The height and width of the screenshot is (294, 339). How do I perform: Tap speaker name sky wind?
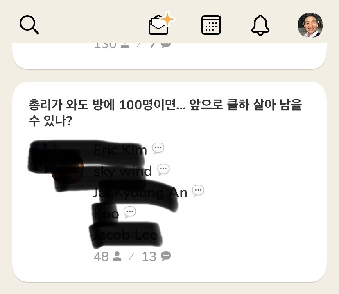(122, 171)
